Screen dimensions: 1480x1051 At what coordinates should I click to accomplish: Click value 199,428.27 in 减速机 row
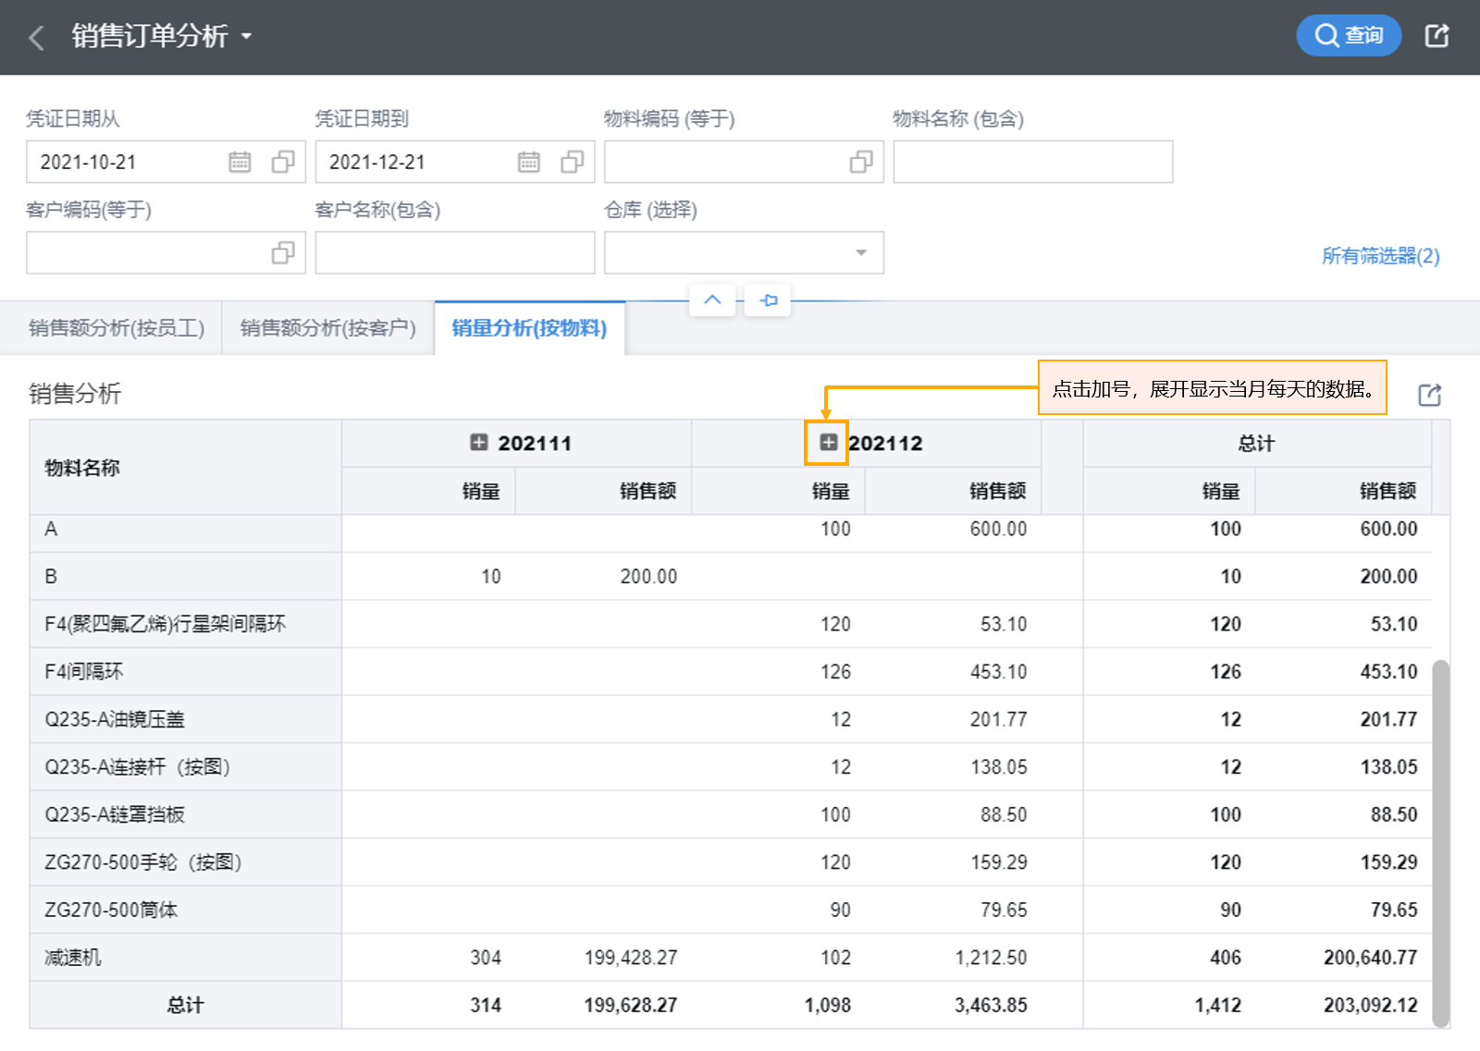click(631, 958)
